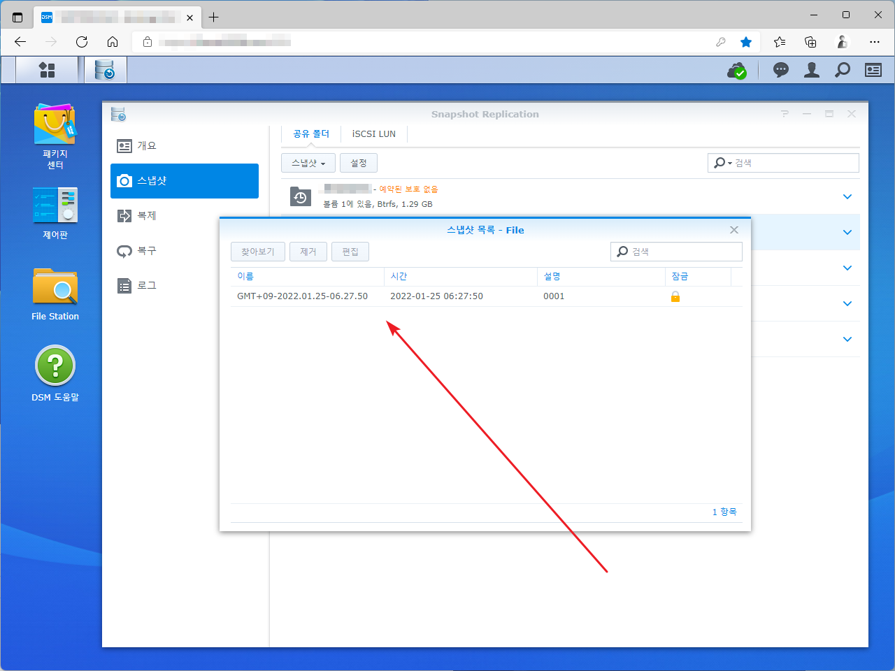Switch to iSCSI LUN tab
Screen dimensions: 895x671
click(374, 134)
